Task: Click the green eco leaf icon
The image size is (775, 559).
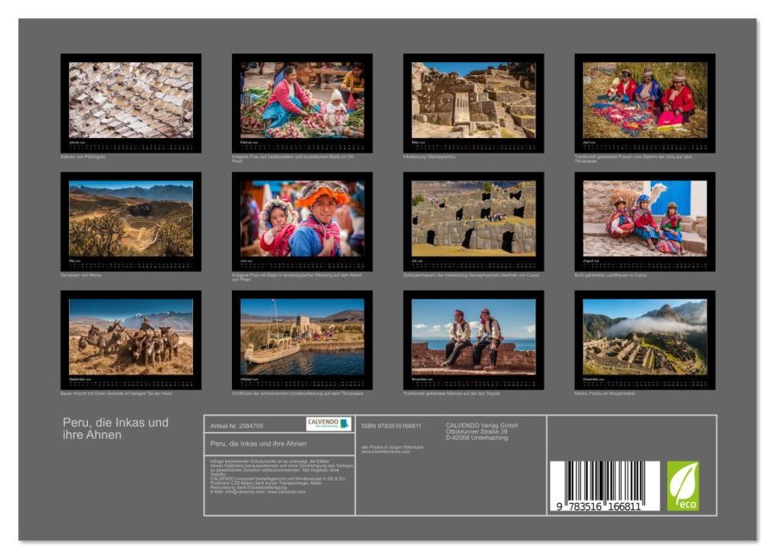Action: click(683, 486)
